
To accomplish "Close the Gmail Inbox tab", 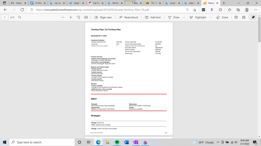I will (x=25, y=3).
